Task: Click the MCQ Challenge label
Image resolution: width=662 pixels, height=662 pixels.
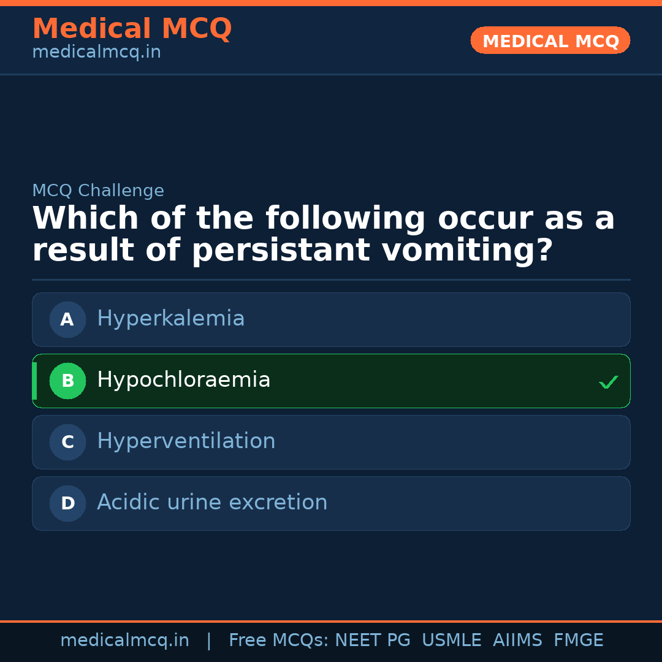Action: point(98,191)
